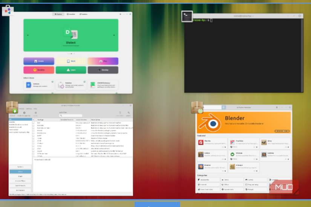Select the terminal window's prompt icon
This screenshot has width=311, height=207.
187,16
